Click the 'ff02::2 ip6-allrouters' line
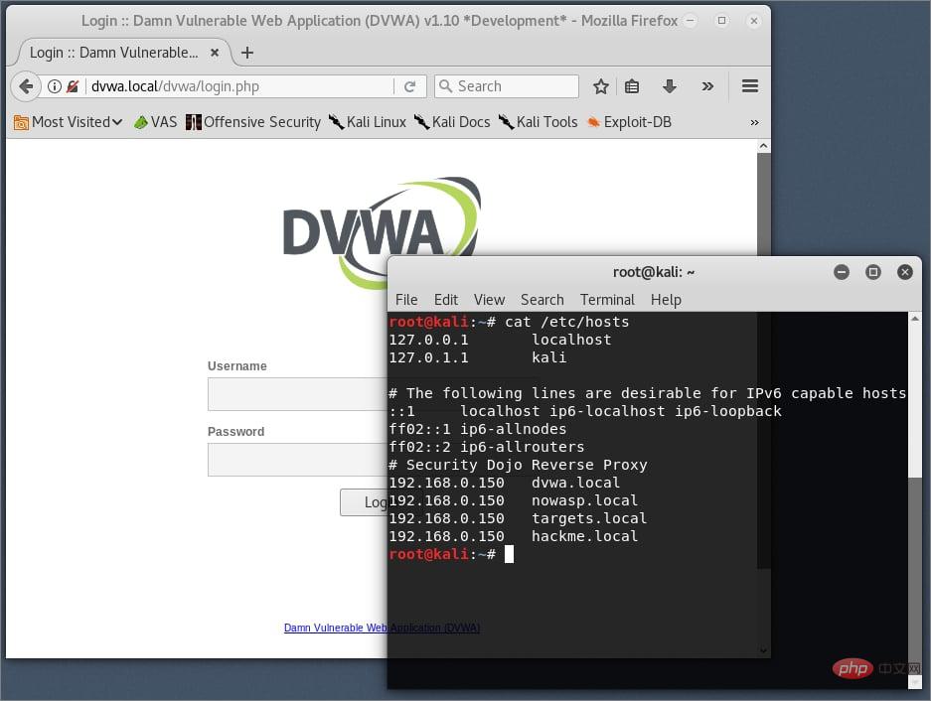Screen dimensions: 931x701 486,448
